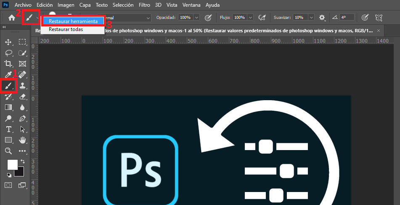Click the Suavizar 10% value field
400x205 pixels.
[x=300, y=18]
